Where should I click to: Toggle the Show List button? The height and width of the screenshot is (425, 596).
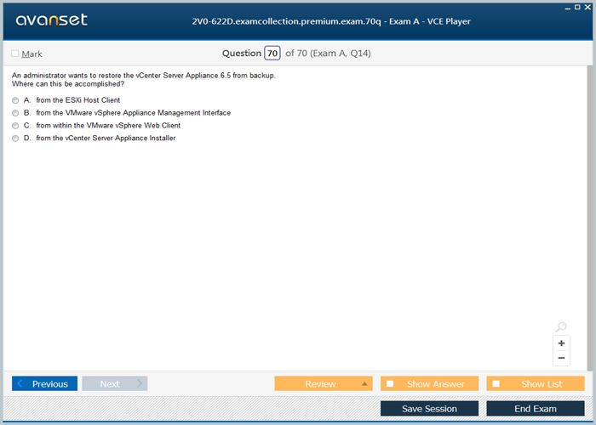click(536, 383)
